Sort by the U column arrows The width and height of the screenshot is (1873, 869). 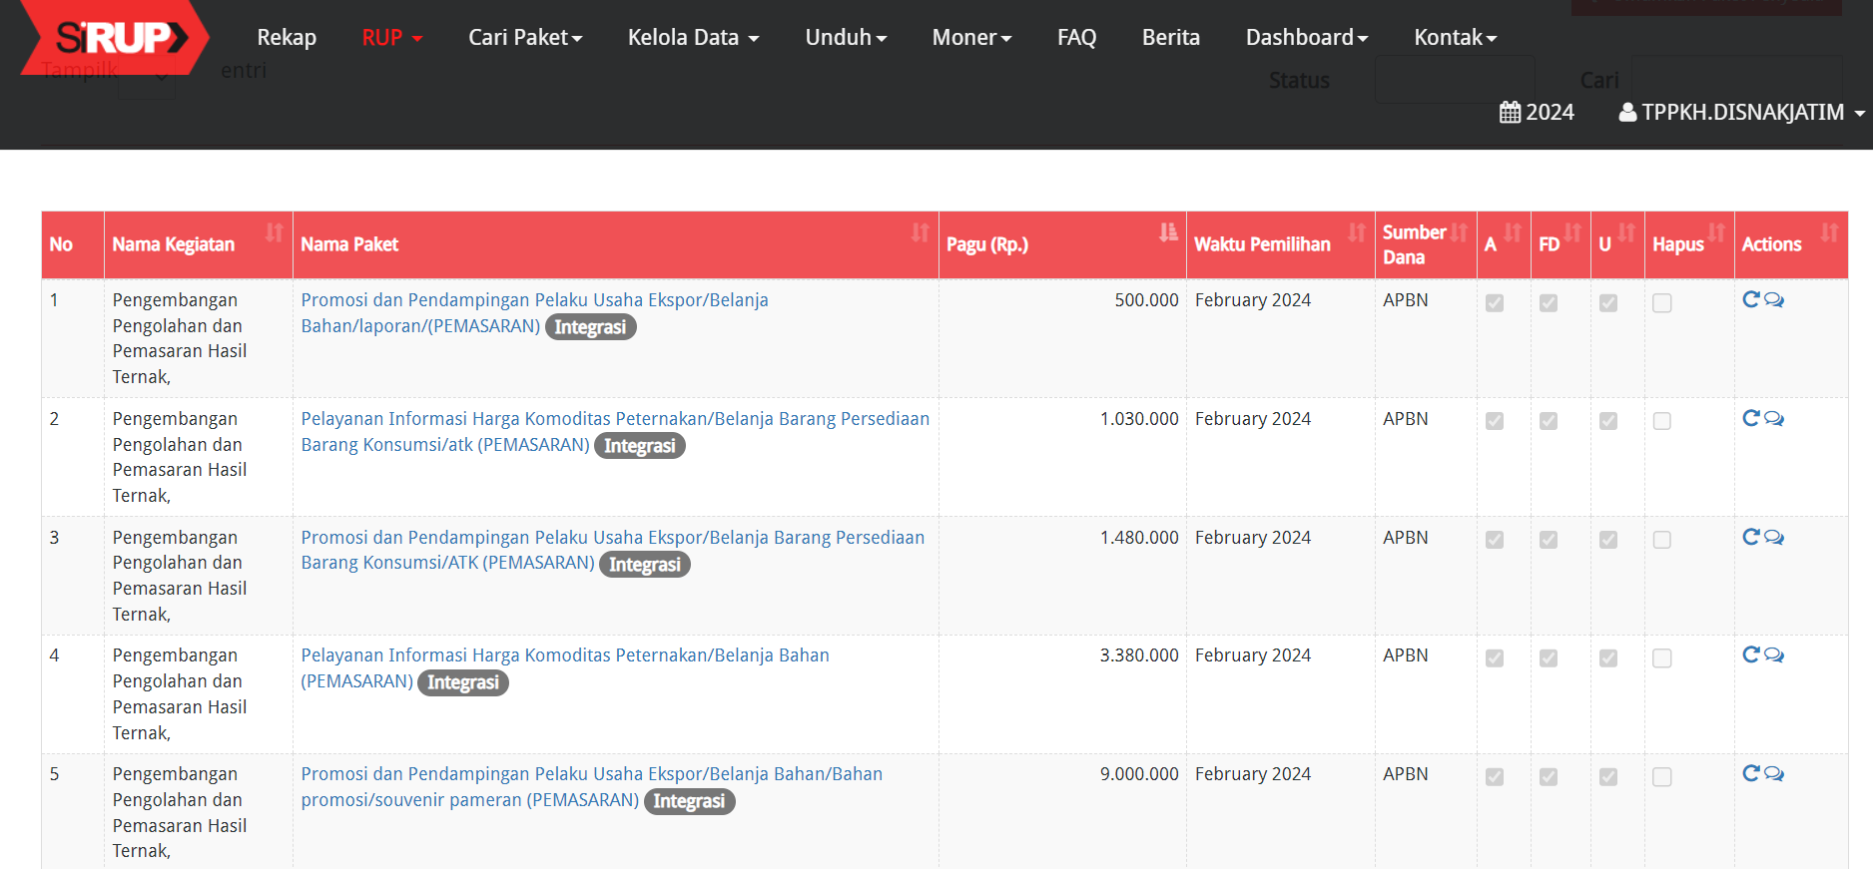pos(1626,232)
